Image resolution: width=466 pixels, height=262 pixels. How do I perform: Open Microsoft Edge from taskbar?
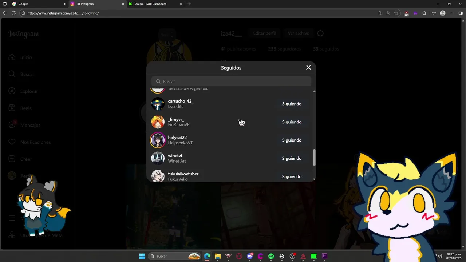pyautogui.click(x=207, y=256)
